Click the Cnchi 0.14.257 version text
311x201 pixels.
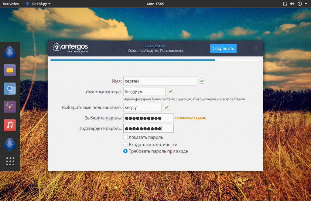[x=155, y=46]
